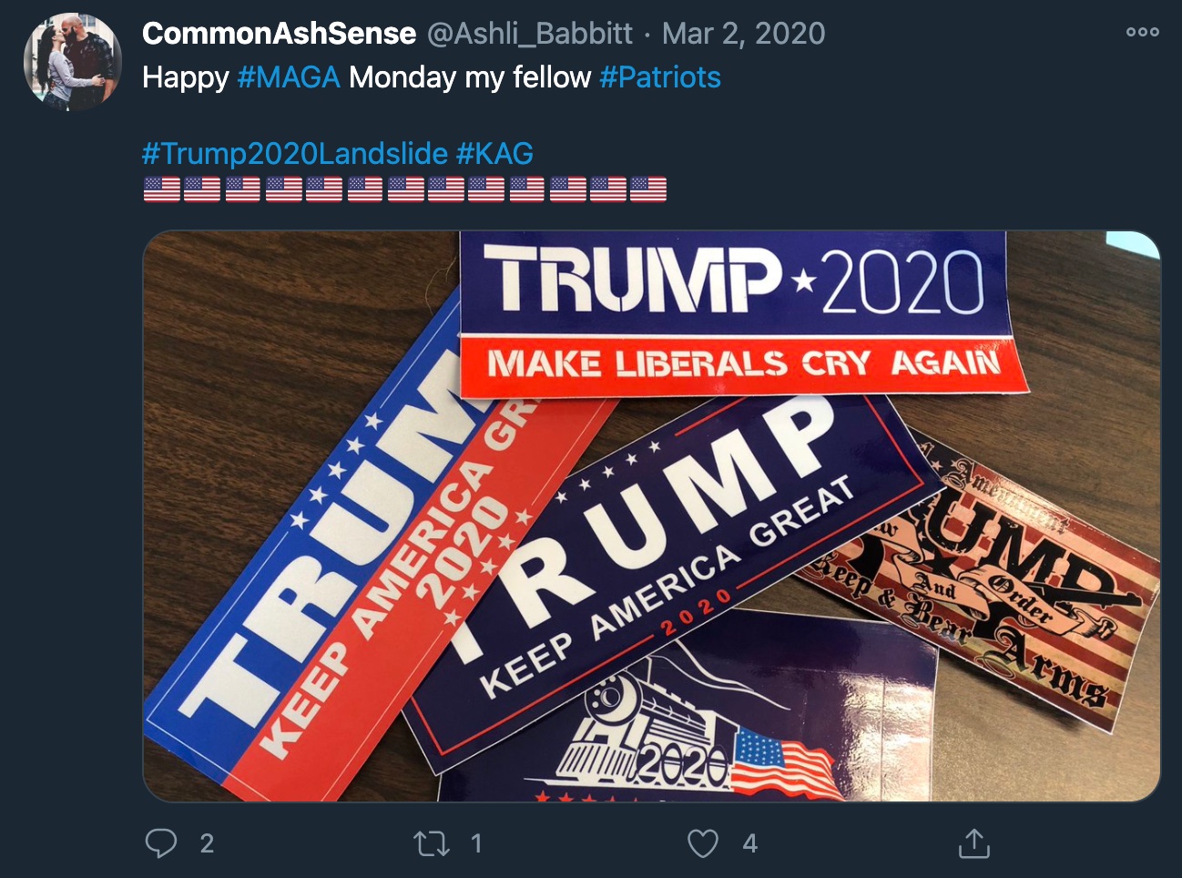Viewport: 1182px width, 878px height.
Task: Open the #Patriots hashtag link
Action: pyautogui.click(x=660, y=77)
